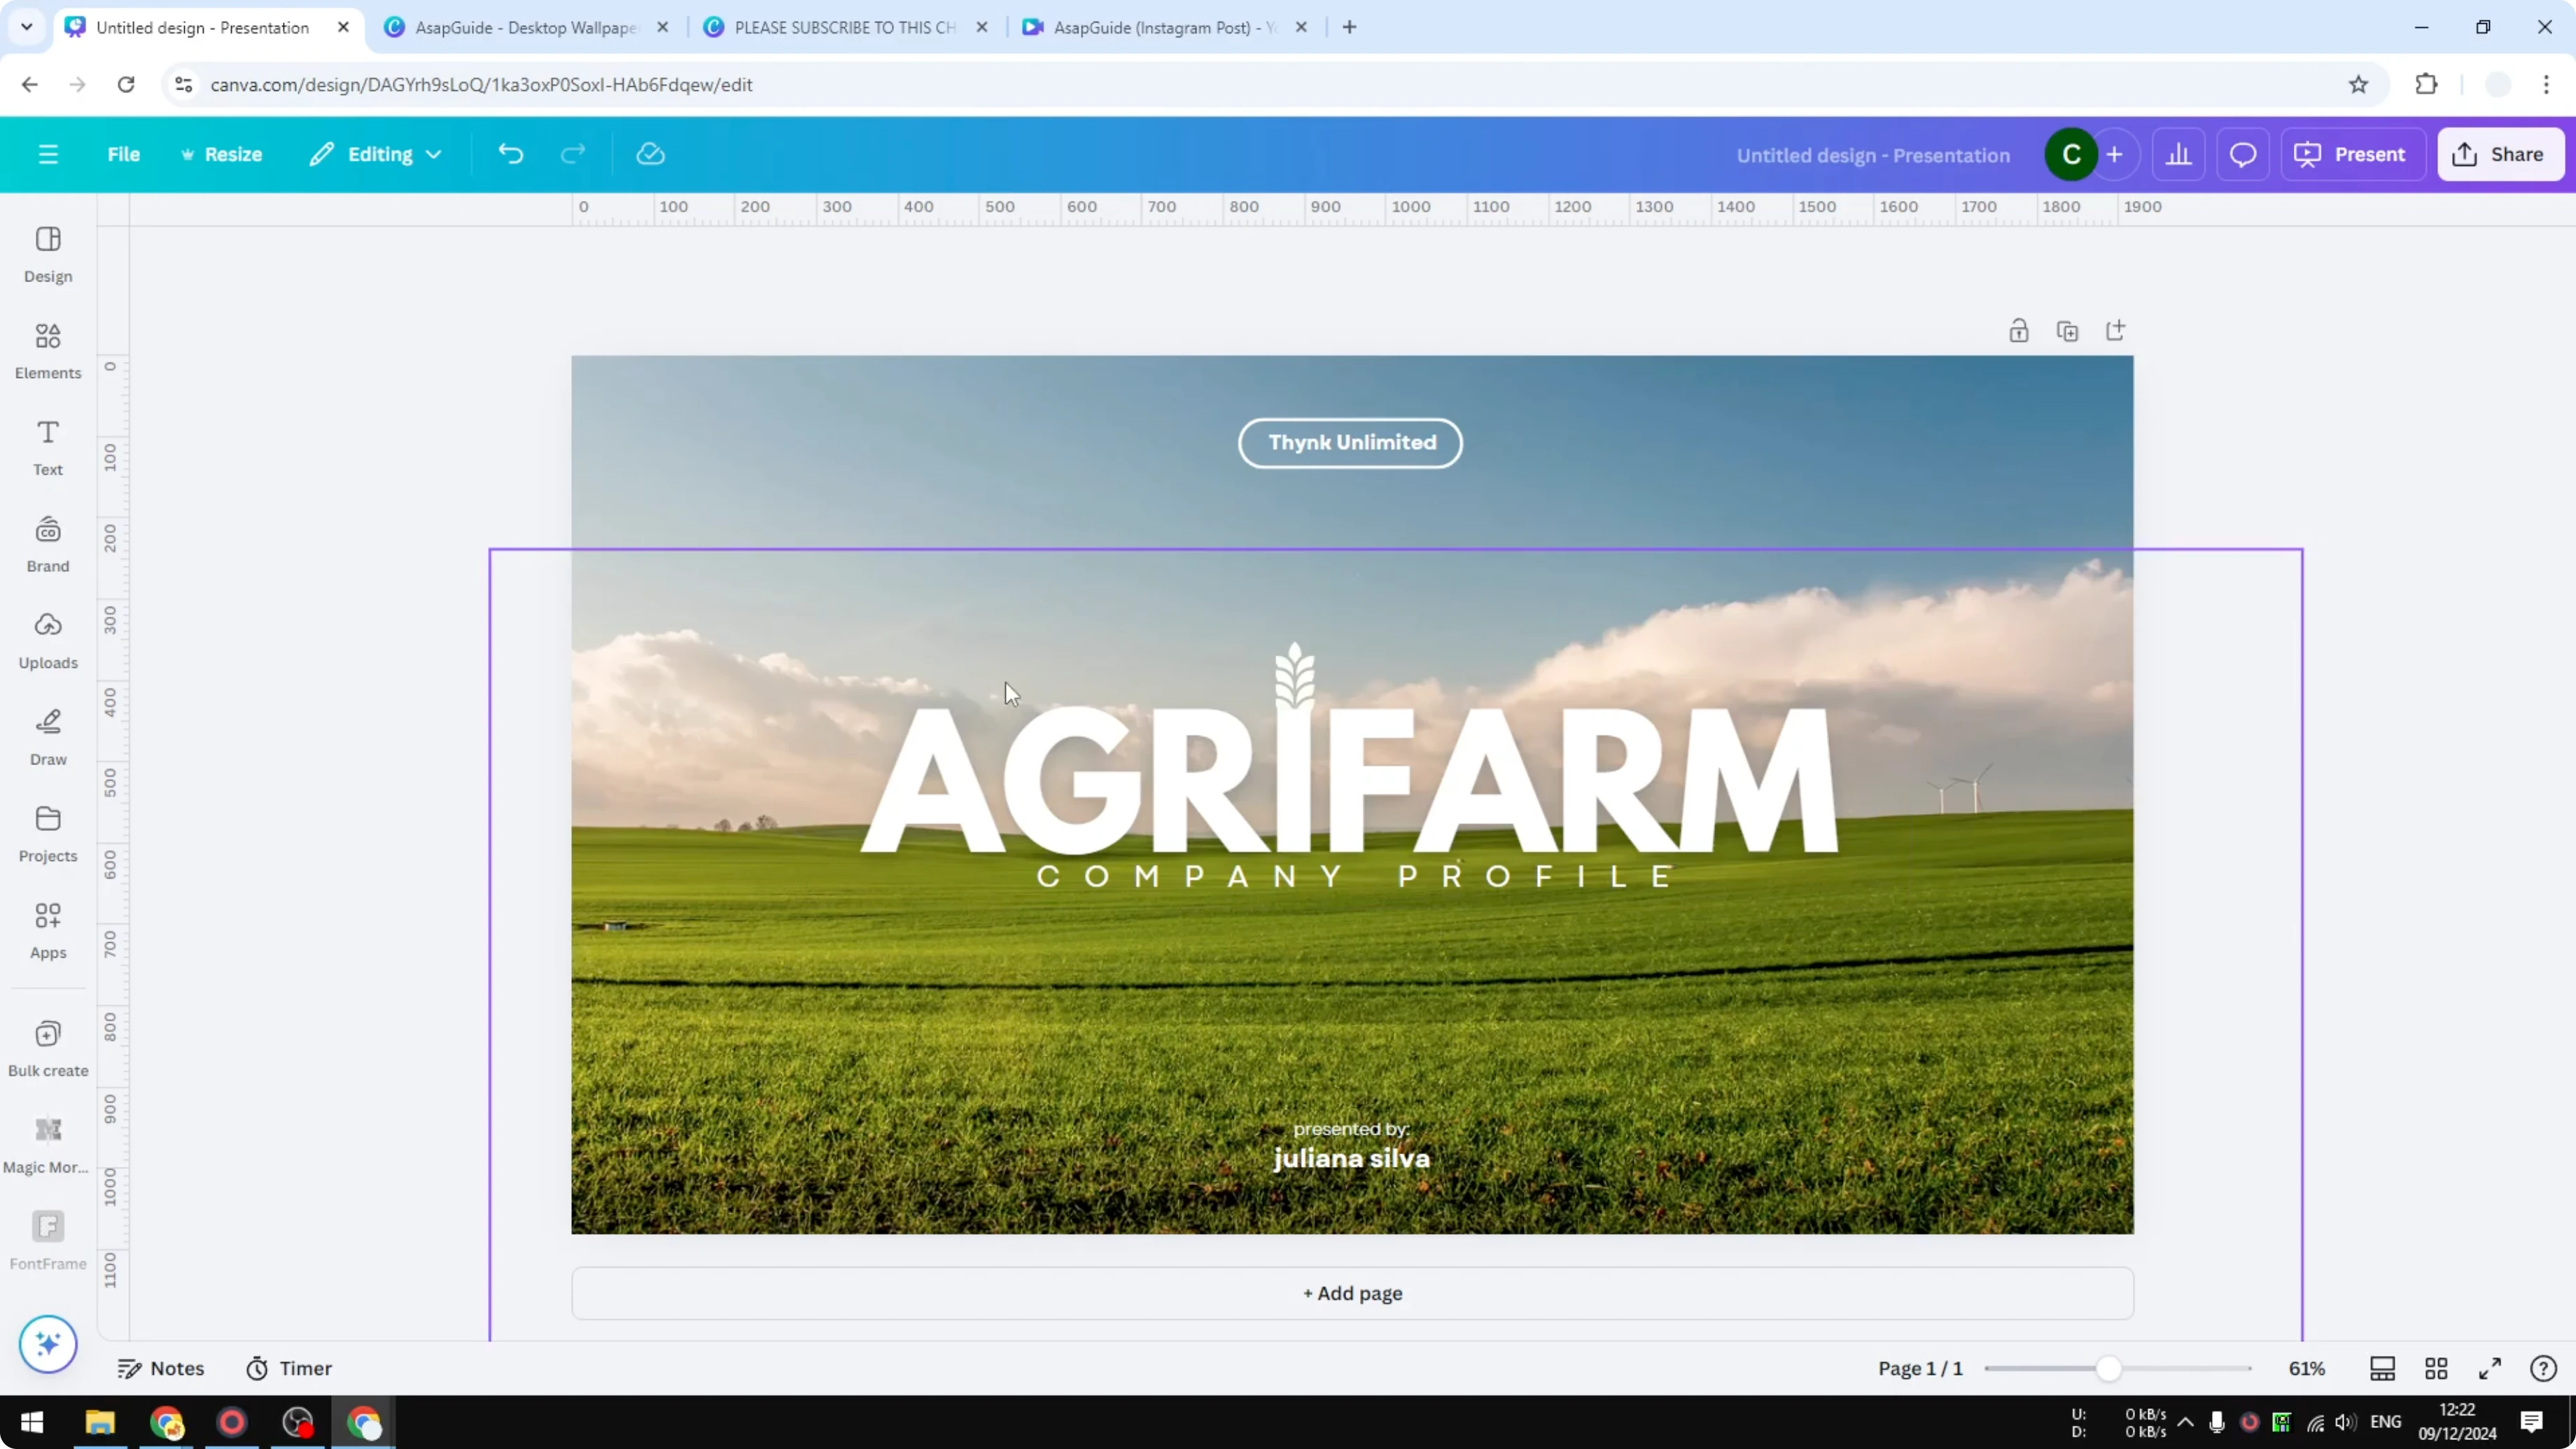Open the comments panel
Viewport: 2576px width, 1449px height.
(x=2242, y=153)
